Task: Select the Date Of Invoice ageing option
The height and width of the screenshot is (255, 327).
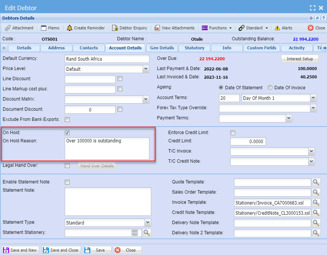Action: (270, 88)
